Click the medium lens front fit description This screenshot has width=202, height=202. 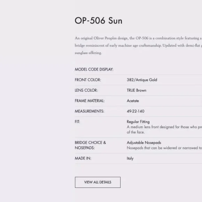pos(164,130)
